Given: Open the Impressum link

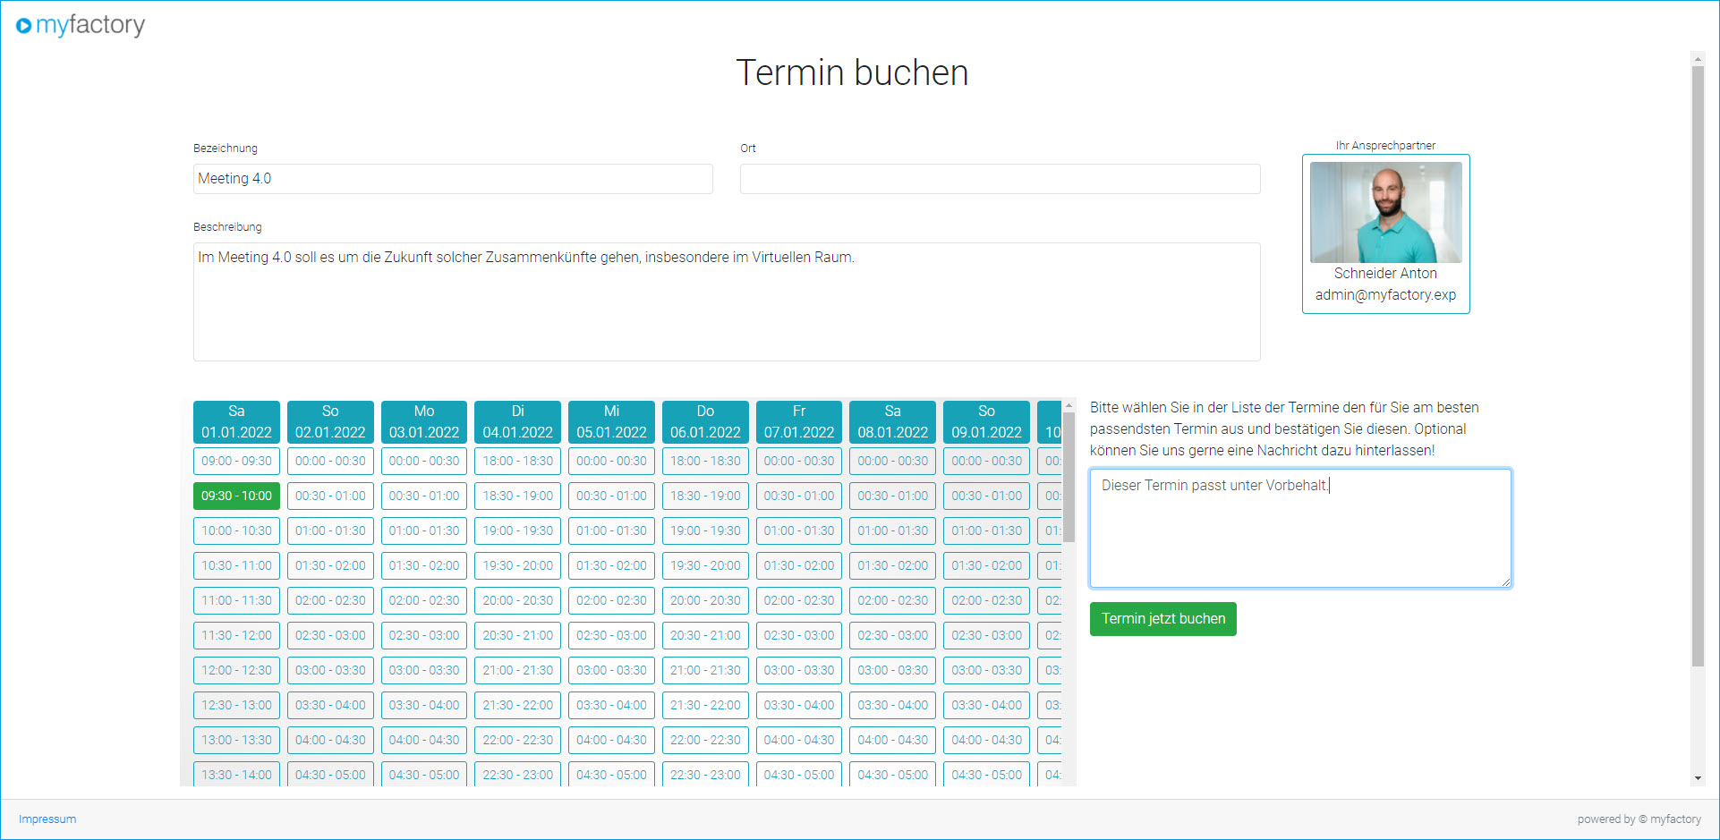Looking at the screenshot, I should (47, 819).
